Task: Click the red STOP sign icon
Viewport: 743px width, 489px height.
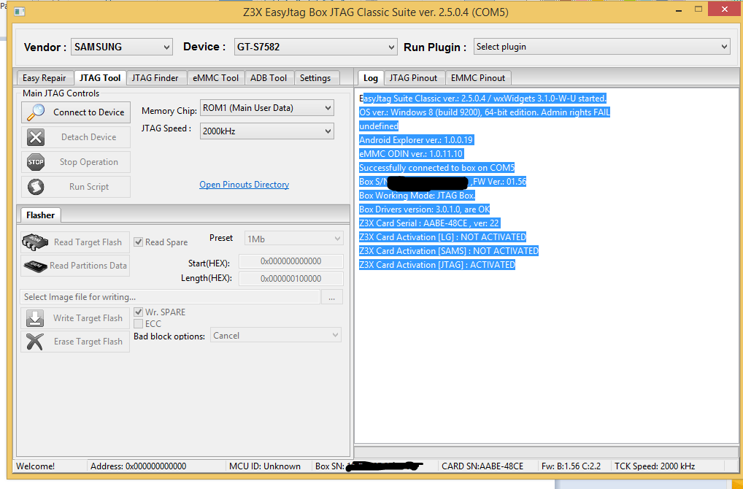Action: coord(36,162)
